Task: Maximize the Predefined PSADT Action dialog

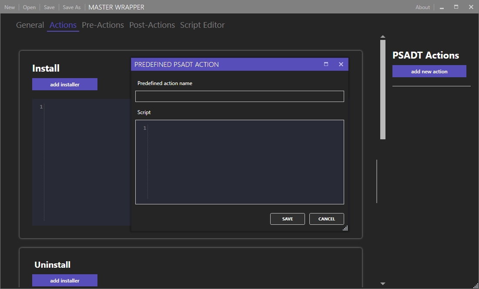Action: [x=326, y=64]
